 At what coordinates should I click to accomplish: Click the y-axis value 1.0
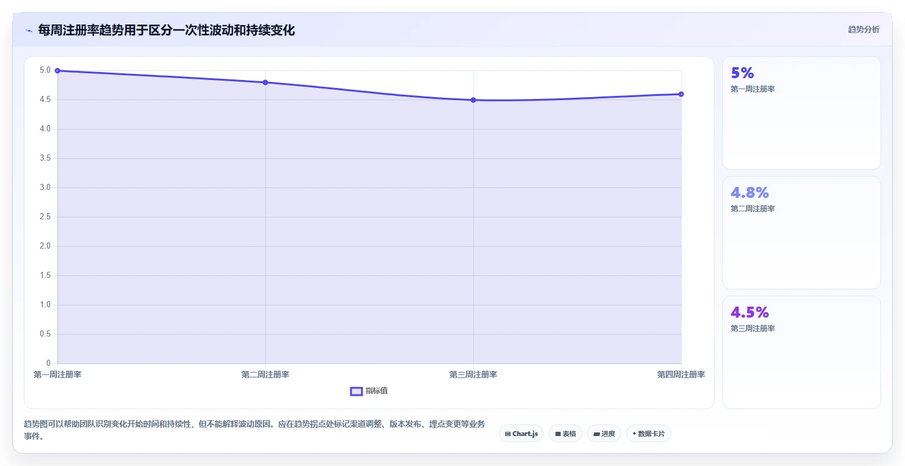(45, 305)
